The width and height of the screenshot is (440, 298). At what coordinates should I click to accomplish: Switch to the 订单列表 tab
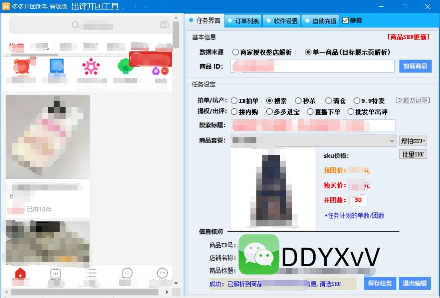click(x=243, y=21)
